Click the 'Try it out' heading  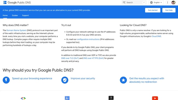66,25
